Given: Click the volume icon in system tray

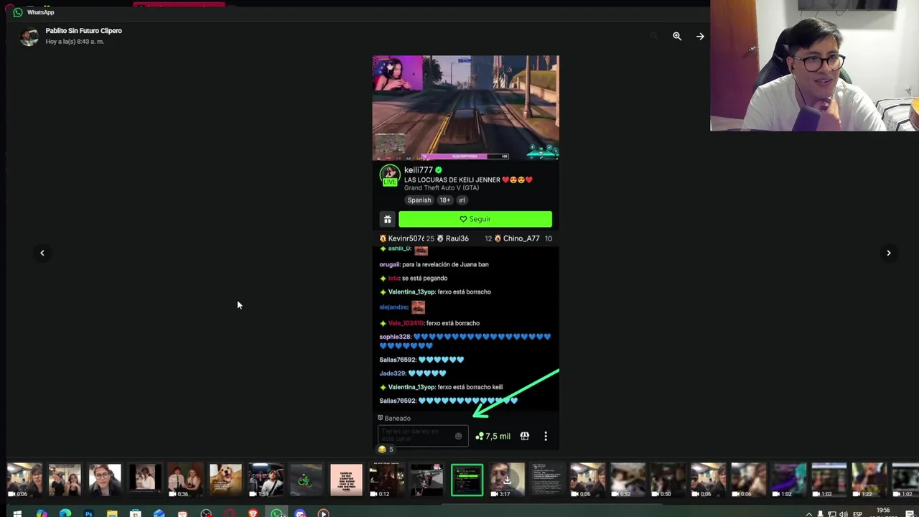Looking at the screenshot, I should (843, 514).
